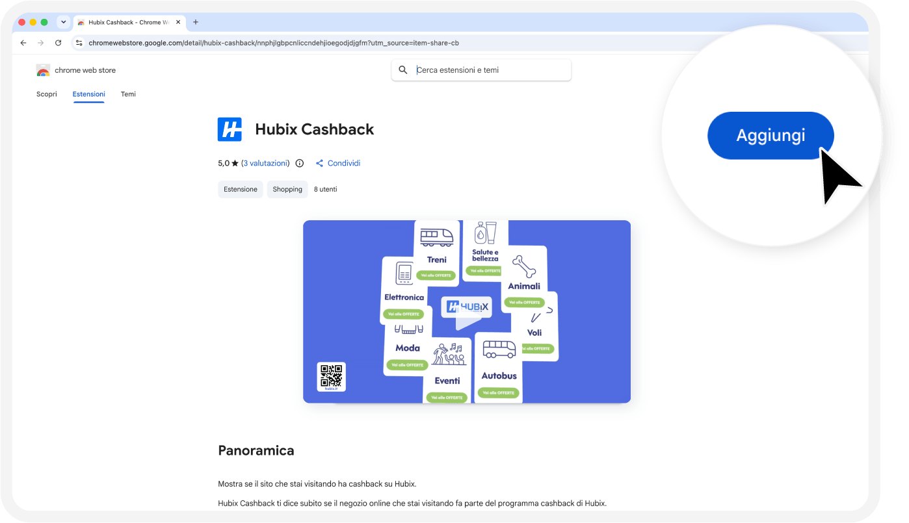
Task: Click the Hubix Cashback logo icon
Action: [x=230, y=129]
